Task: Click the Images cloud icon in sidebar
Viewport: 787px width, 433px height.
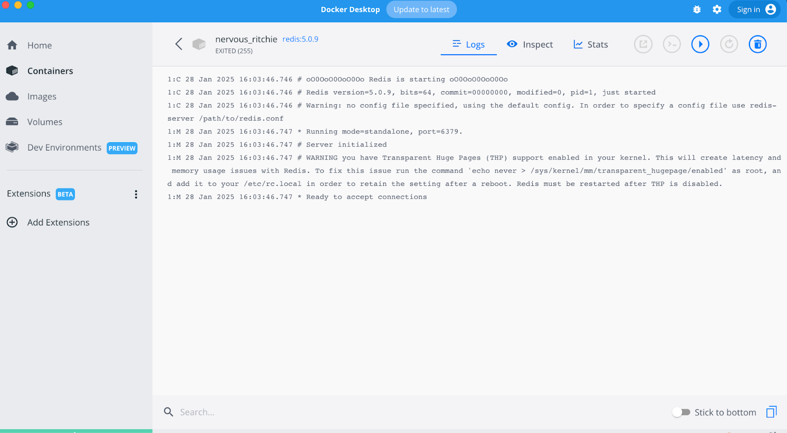Action: [x=12, y=96]
